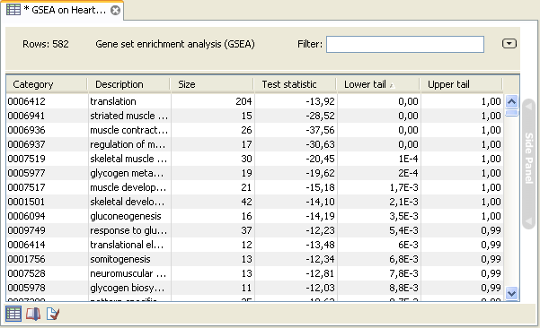The image size is (540, 328).
Task: Select row 0006412 translation
Action: point(254,101)
